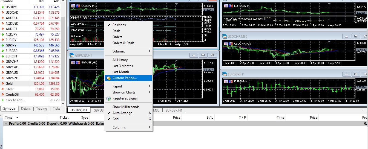This screenshot has height=149, width=368.
Task: Sort the table by the Ticket column header
Action: click(x=64, y=118)
